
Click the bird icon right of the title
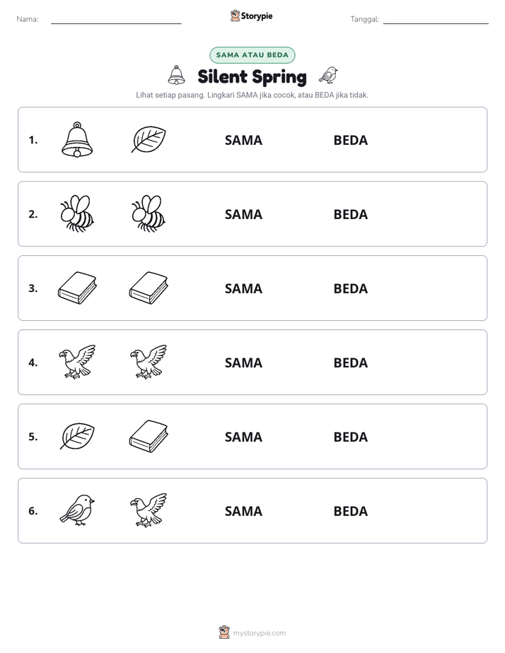(328, 76)
